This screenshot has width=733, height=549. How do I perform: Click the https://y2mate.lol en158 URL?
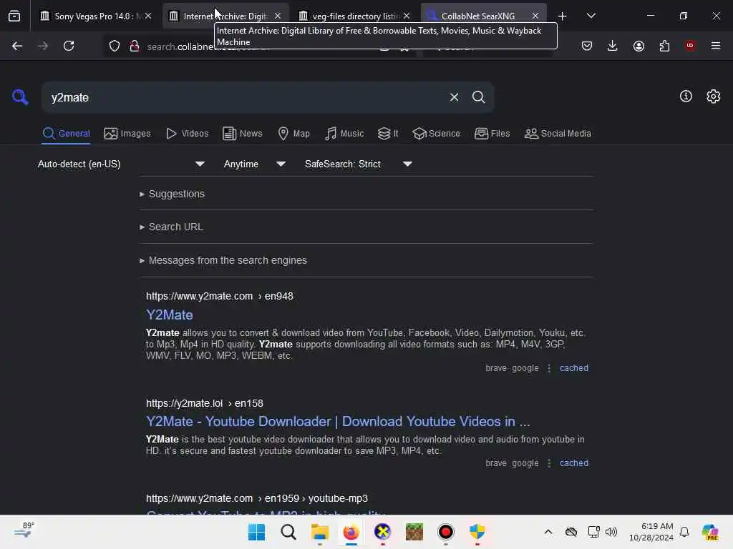coord(204,403)
